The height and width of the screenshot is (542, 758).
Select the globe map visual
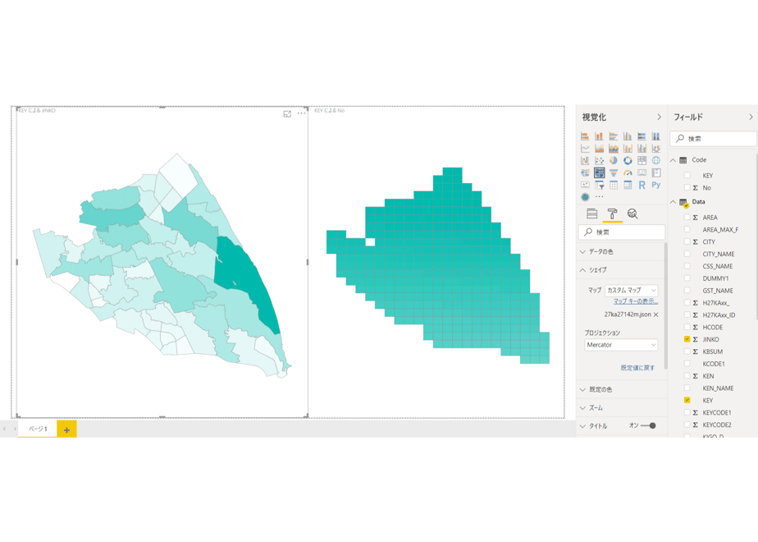(x=656, y=160)
